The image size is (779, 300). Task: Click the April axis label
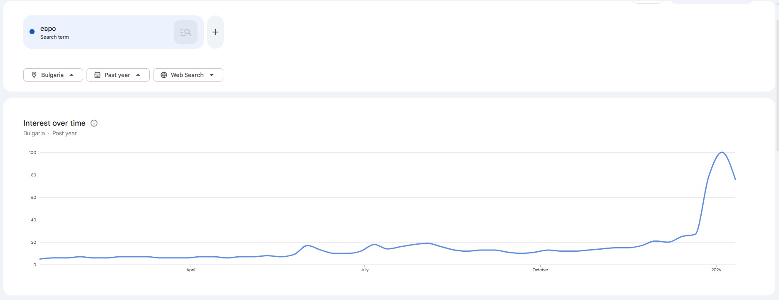[190, 270]
